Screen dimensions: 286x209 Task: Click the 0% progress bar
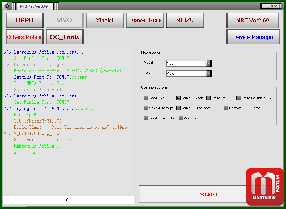(x=68, y=200)
